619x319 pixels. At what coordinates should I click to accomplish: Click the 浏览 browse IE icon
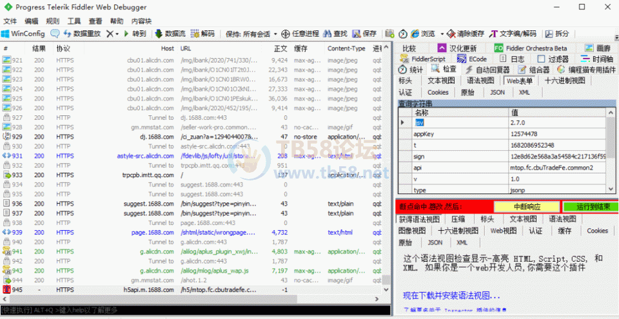pyautogui.click(x=415, y=34)
